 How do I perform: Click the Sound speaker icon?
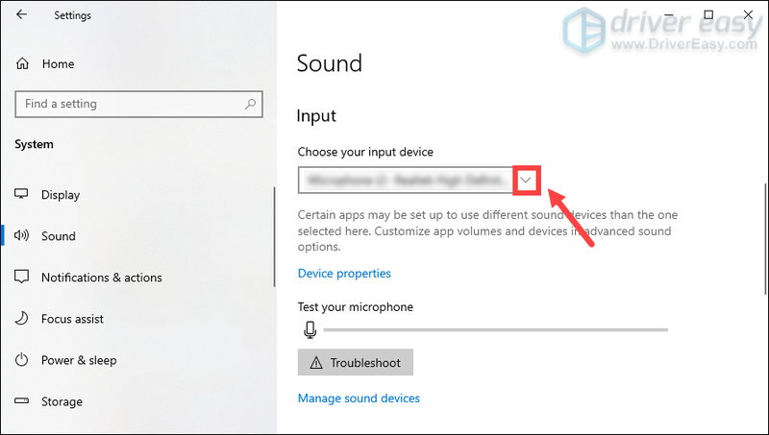click(22, 236)
